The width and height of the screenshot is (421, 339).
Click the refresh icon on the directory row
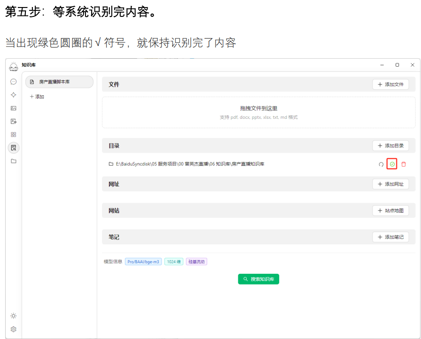[x=380, y=164]
